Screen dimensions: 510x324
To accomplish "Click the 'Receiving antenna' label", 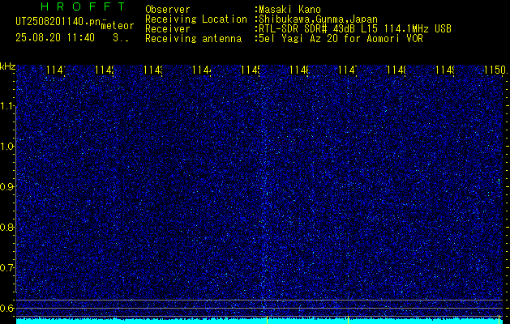I will tap(193, 39).
